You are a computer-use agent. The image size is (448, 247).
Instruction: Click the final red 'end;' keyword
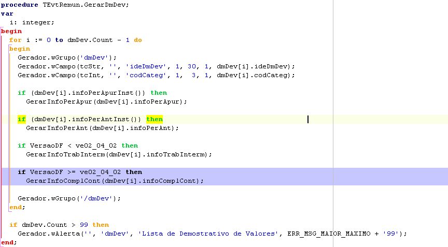point(9,243)
